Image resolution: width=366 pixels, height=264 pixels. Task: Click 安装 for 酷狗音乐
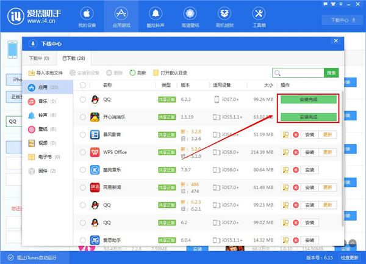coord(309,170)
